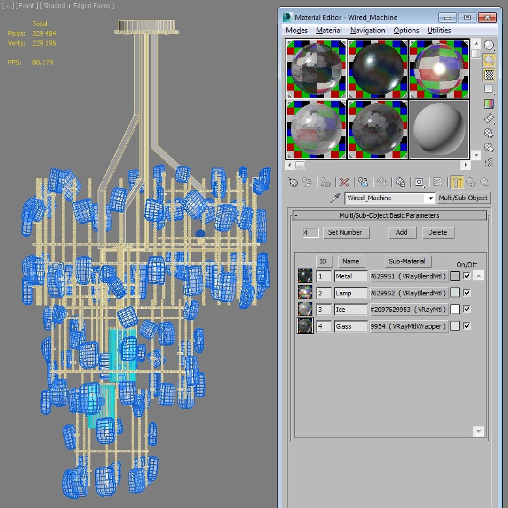
Task: Open the Navigation menu
Action: (368, 30)
